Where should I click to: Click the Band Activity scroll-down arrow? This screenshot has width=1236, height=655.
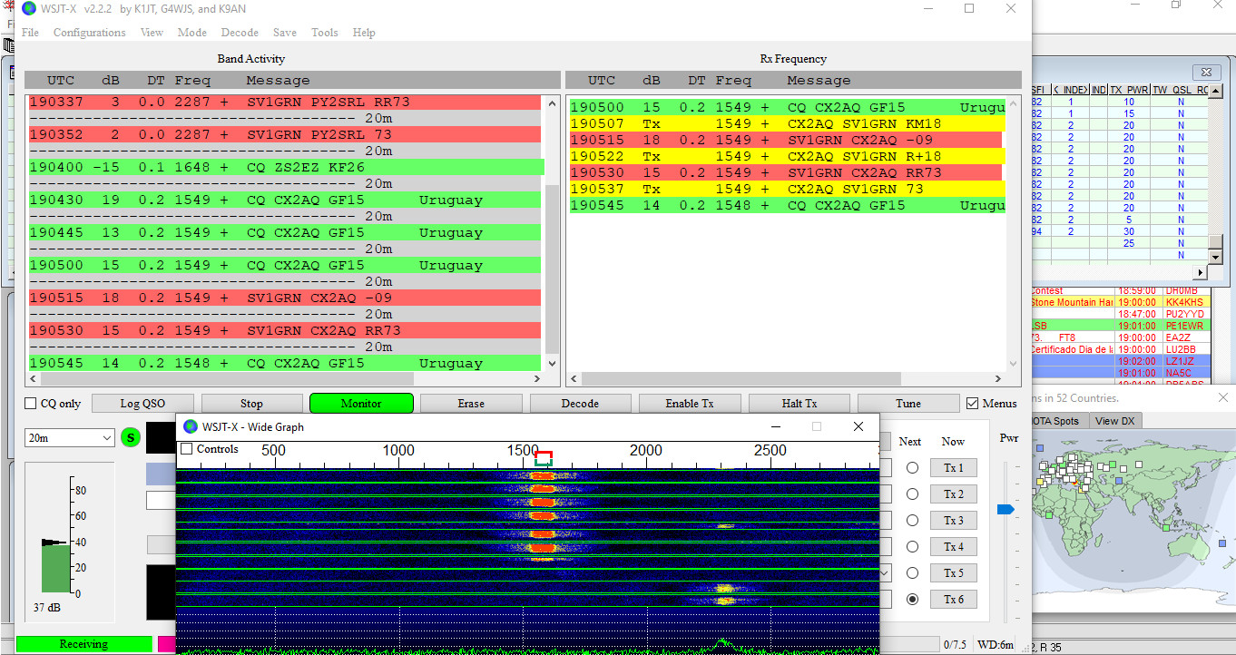tap(552, 365)
